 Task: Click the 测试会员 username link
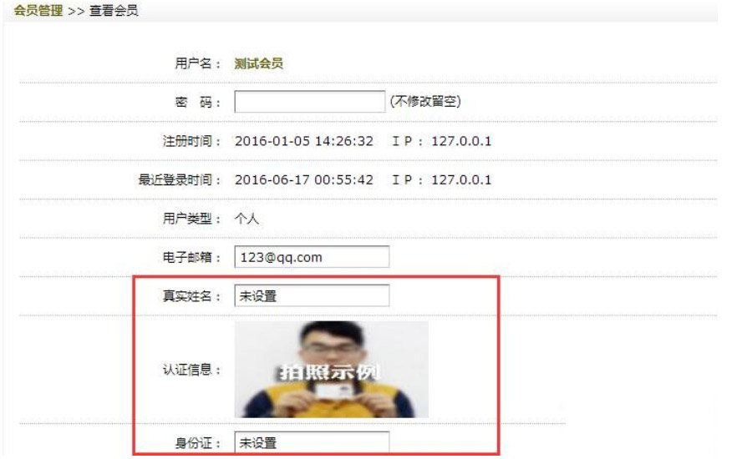click(259, 63)
